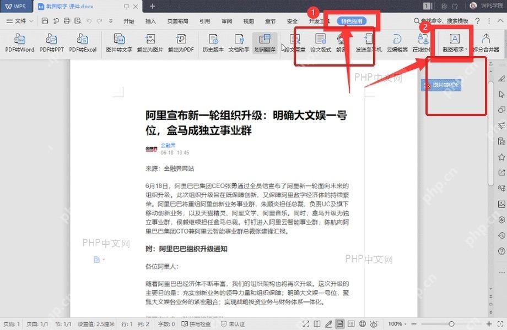Screen dimensions: 507x330
Task: Switch to the 插入 tab
Action: (150, 21)
